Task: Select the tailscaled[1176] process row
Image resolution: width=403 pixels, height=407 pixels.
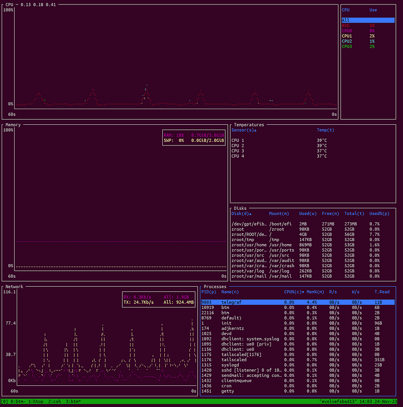Action: point(298,355)
